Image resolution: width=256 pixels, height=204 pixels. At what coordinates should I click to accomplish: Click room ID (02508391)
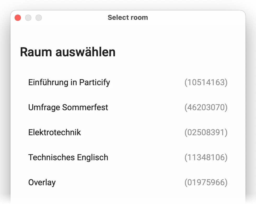206,133
